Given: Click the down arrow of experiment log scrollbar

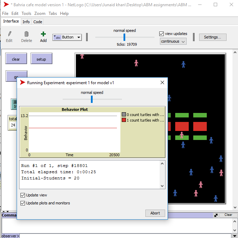Looking at the screenshot, I should pos(162,186).
